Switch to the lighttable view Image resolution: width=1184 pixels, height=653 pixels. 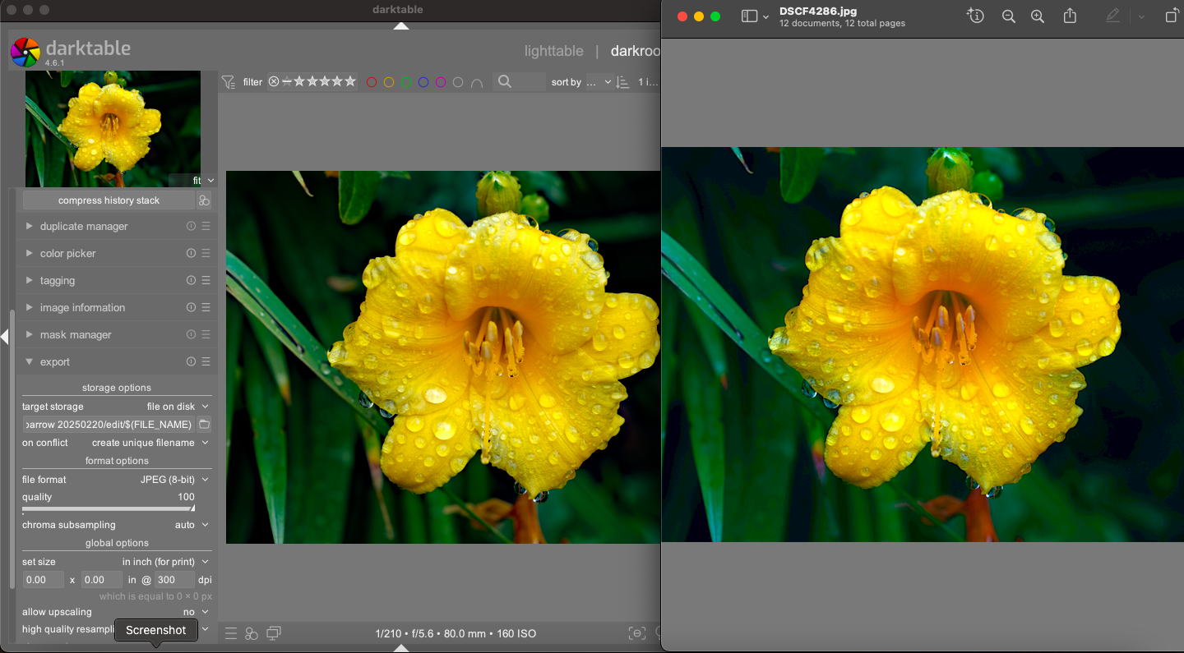(553, 51)
